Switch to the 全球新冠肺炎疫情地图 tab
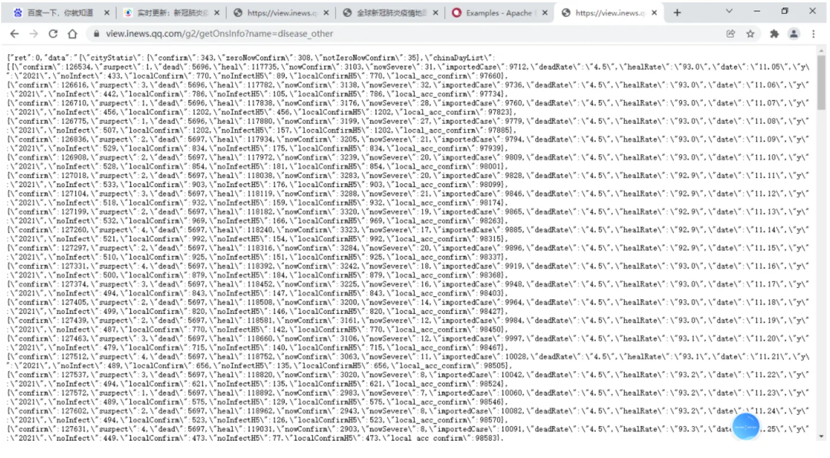The width and height of the screenshot is (830, 458). (x=390, y=12)
